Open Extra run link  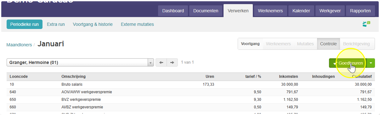(x=56, y=24)
